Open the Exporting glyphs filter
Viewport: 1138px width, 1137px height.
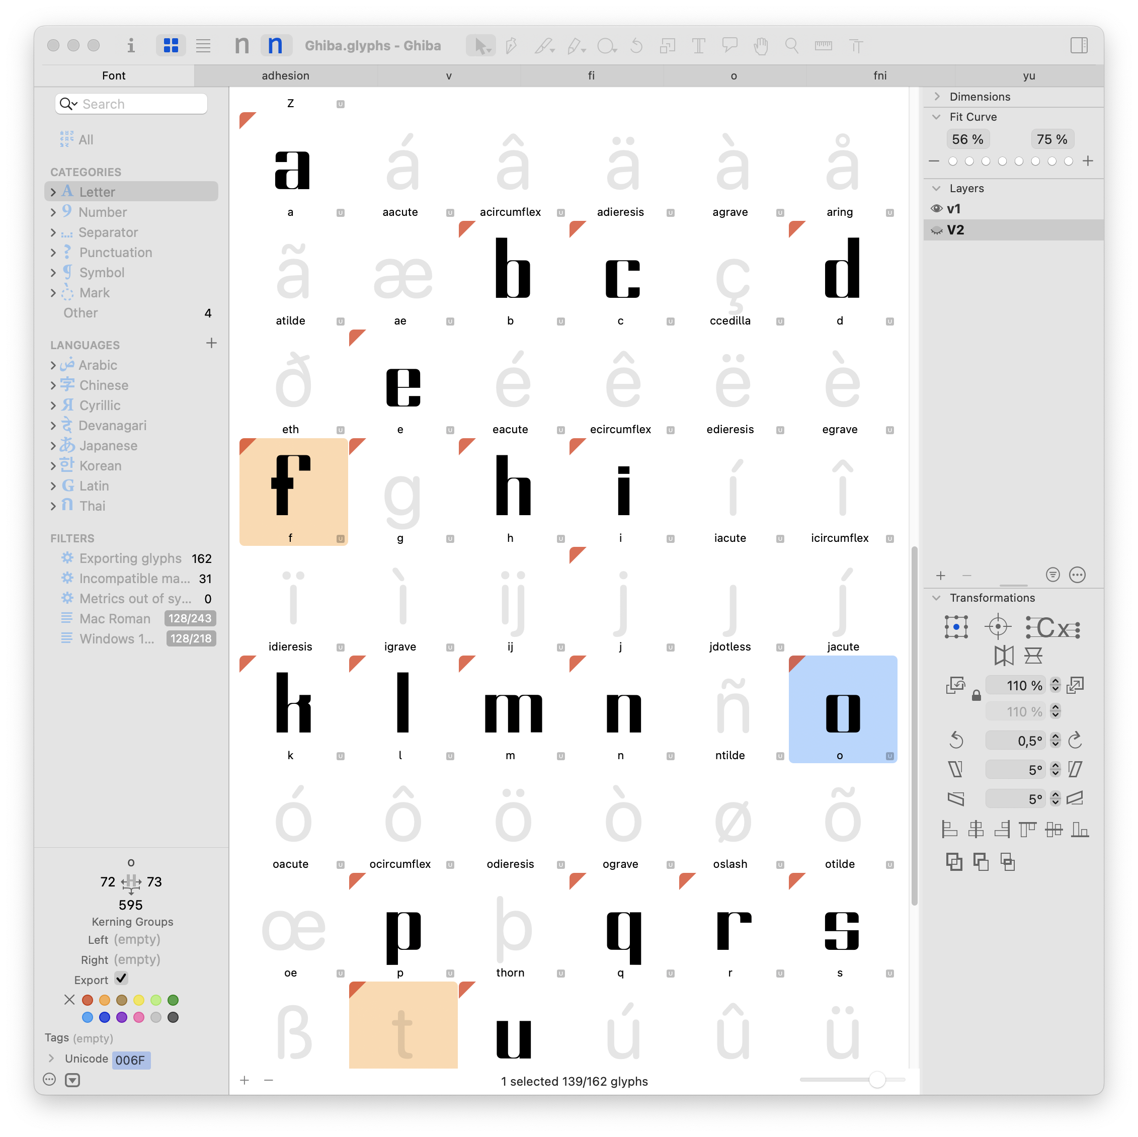131,558
